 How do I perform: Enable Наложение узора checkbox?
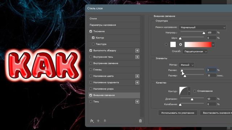pyautogui.click(x=91, y=89)
